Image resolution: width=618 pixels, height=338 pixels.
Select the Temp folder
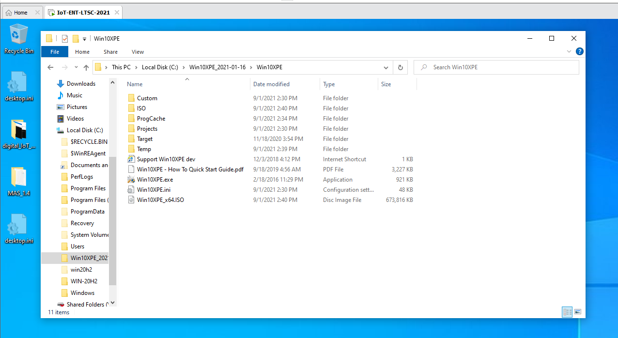tap(144, 149)
